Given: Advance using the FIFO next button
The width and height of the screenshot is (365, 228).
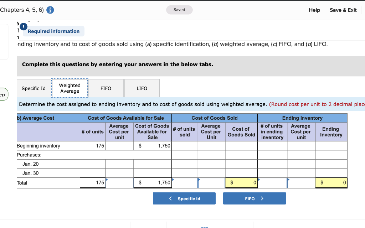Looking at the screenshot, I should point(254,198).
